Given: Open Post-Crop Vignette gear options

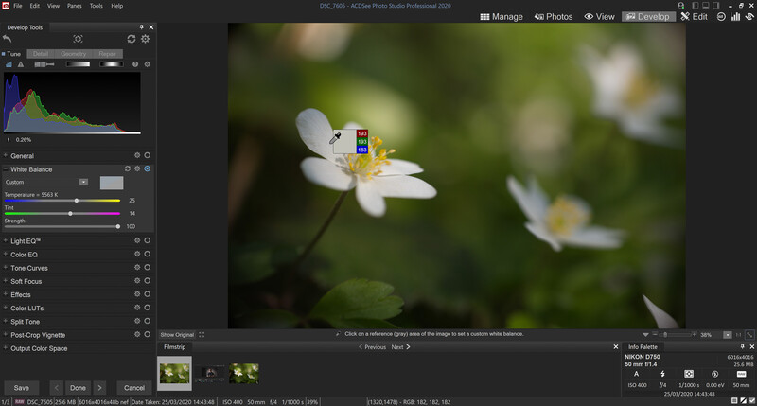Looking at the screenshot, I should pyautogui.click(x=137, y=334).
